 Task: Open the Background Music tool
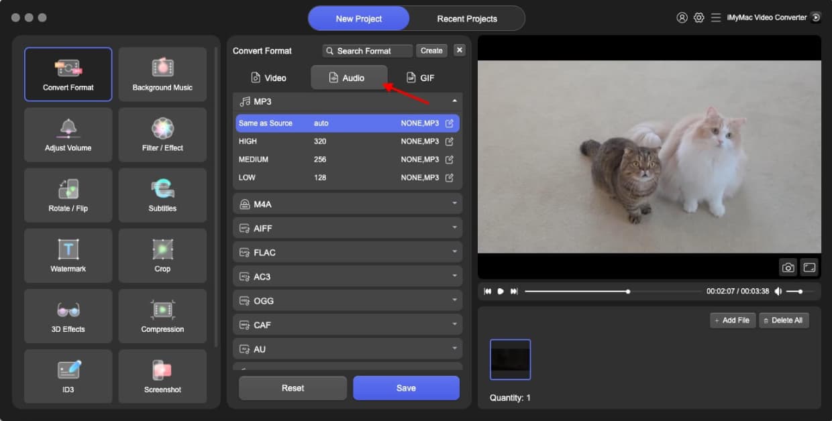[162, 74]
